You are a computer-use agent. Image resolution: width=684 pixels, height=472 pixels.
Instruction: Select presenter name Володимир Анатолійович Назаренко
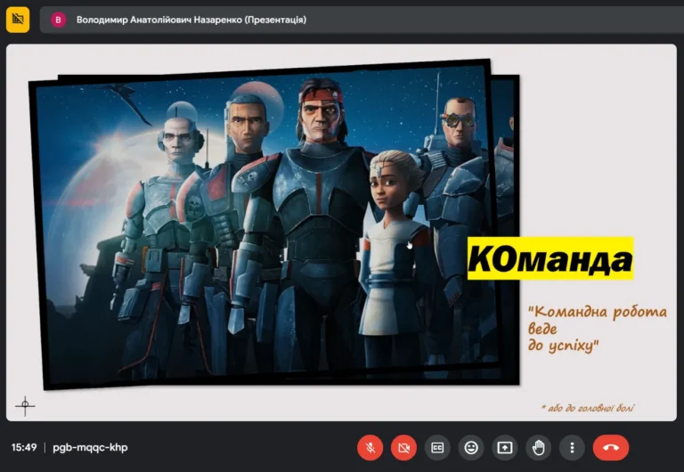pos(159,20)
